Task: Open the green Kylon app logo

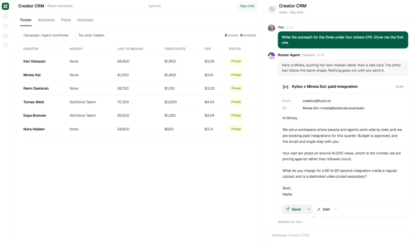Action: pyautogui.click(x=5, y=6)
